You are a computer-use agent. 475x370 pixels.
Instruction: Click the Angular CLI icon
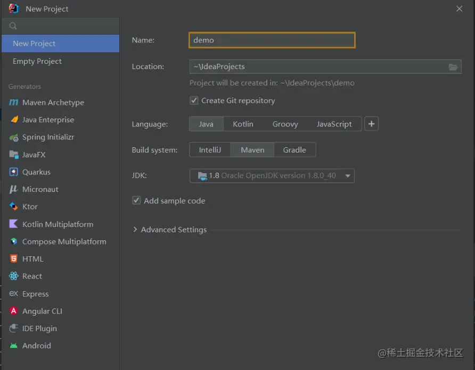14,310
